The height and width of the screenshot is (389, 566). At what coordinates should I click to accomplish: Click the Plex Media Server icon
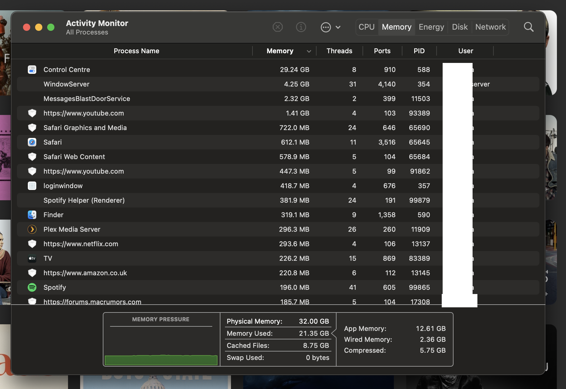point(32,229)
